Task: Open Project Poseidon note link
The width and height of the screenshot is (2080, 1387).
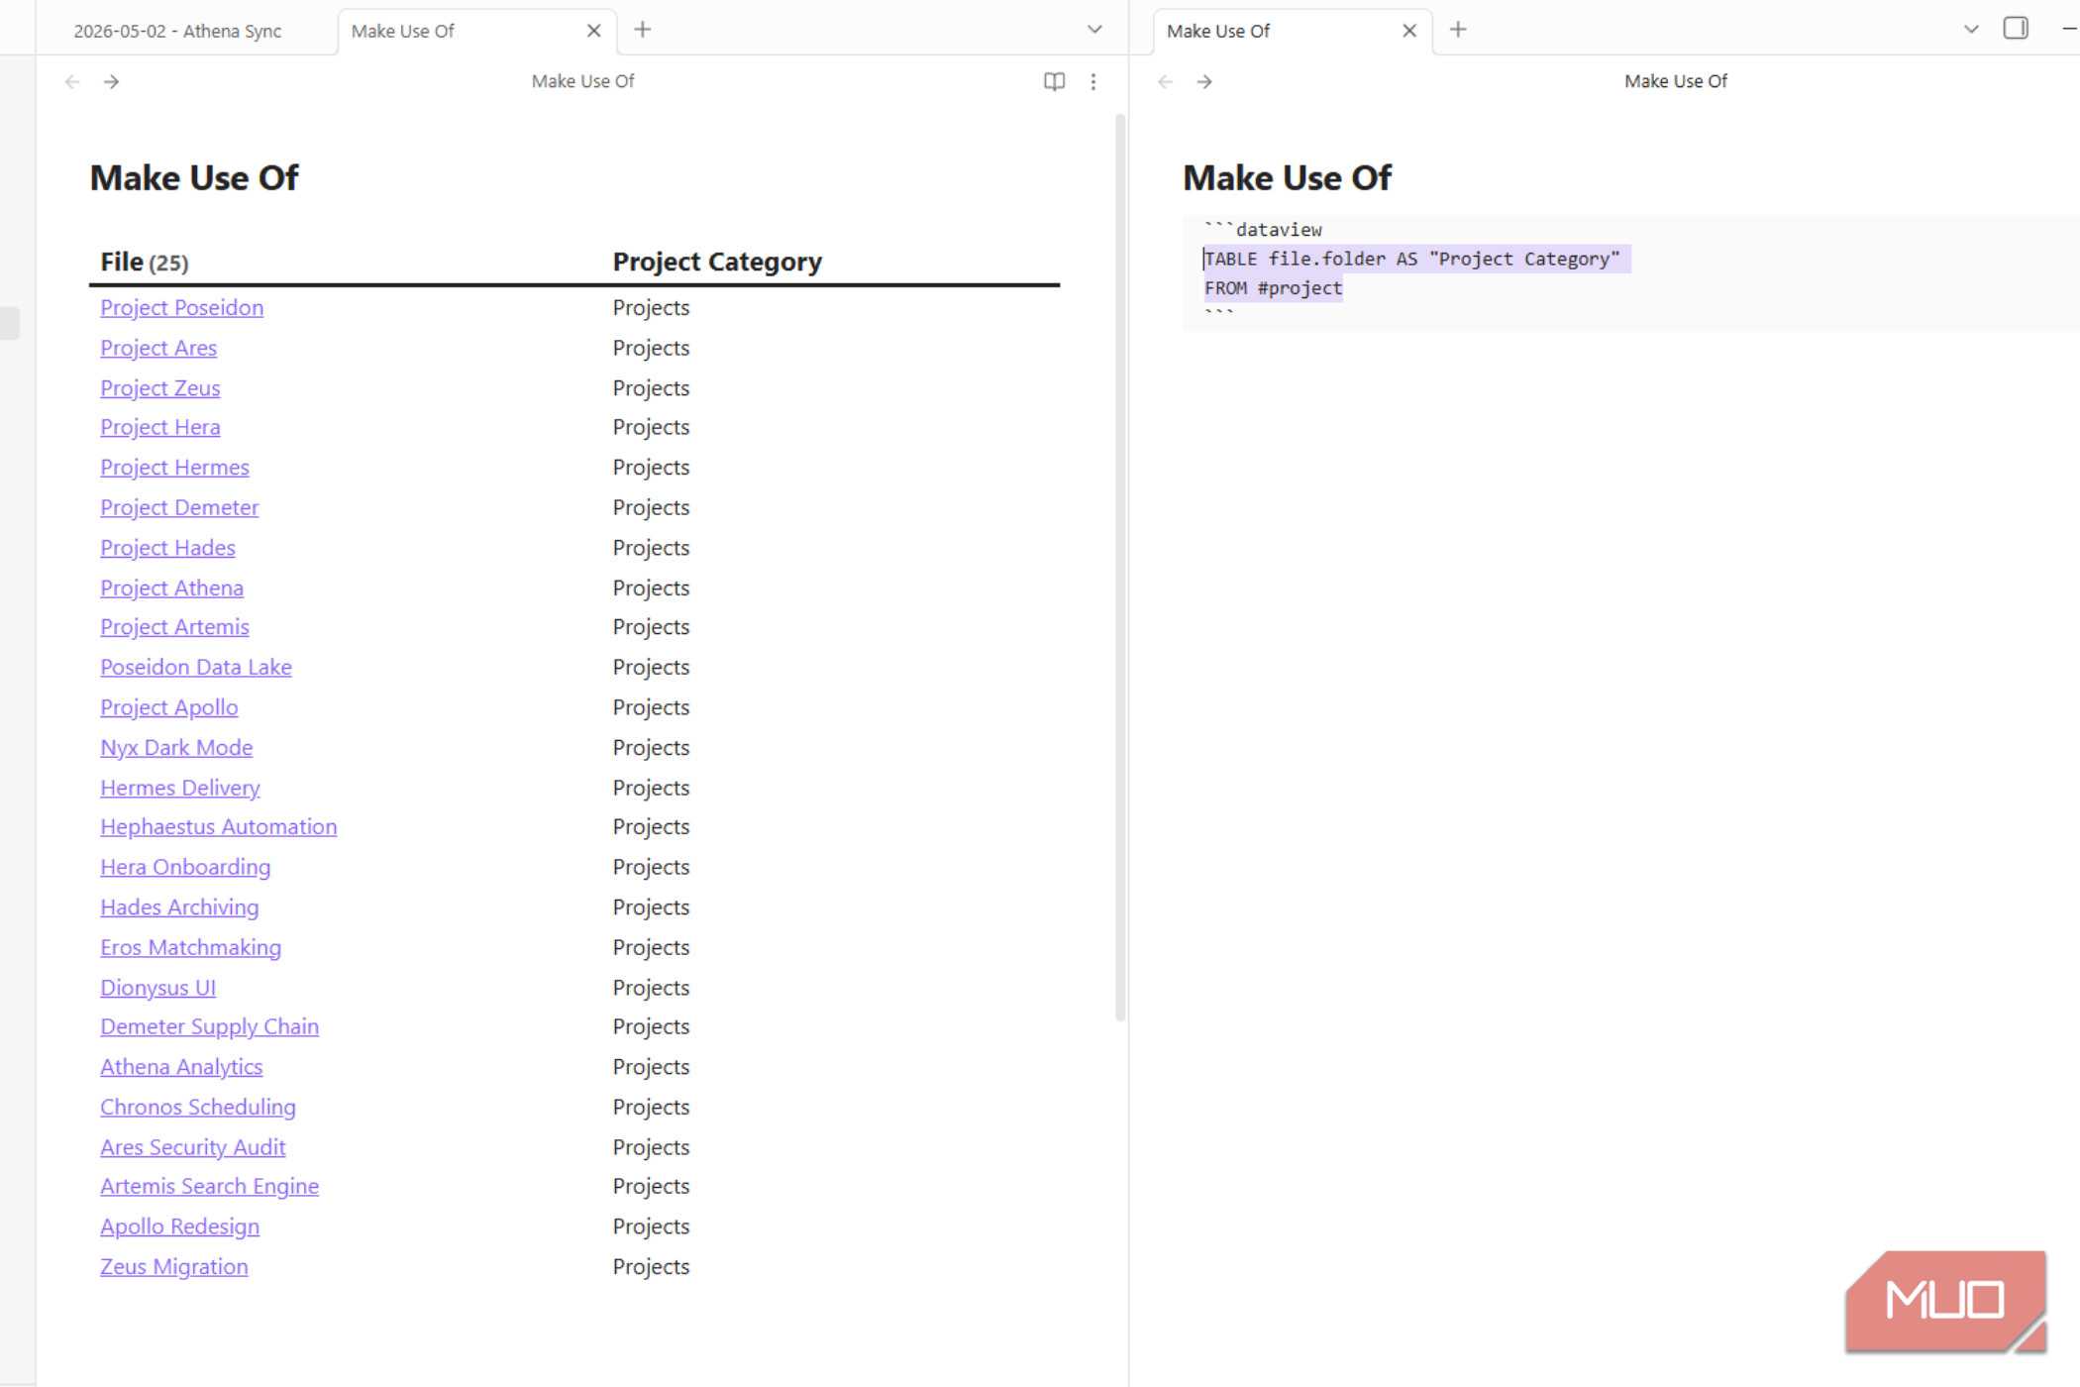Action: pos(181,308)
